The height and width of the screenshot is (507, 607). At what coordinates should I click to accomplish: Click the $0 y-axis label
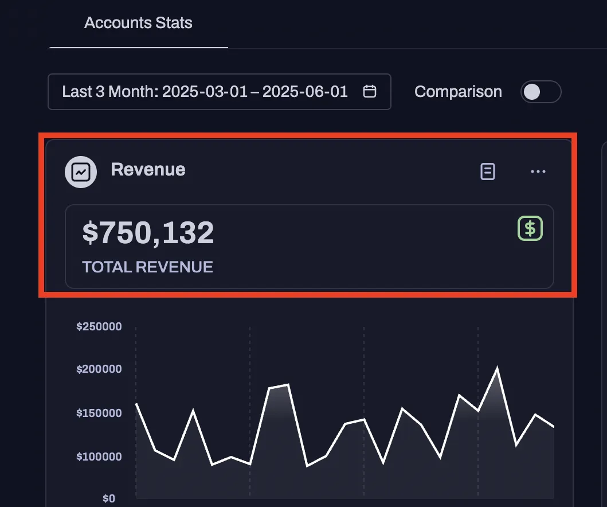108,498
